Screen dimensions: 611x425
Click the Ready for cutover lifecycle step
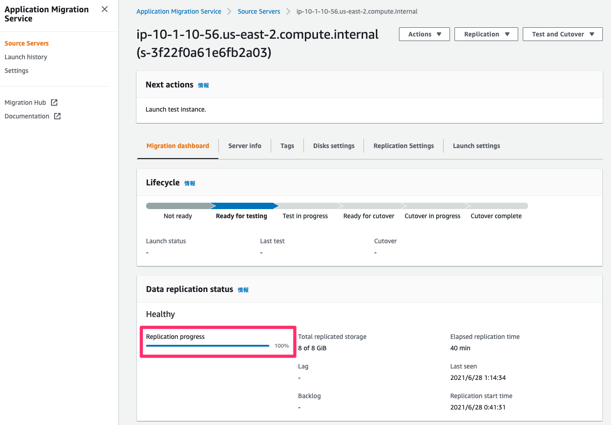pos(369,216)
